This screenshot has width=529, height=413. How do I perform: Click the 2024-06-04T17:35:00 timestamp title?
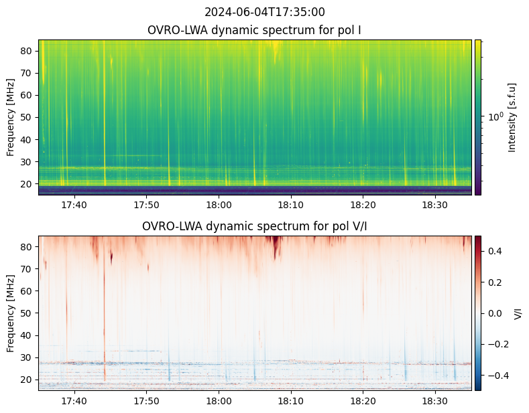[x=264, y=12]
